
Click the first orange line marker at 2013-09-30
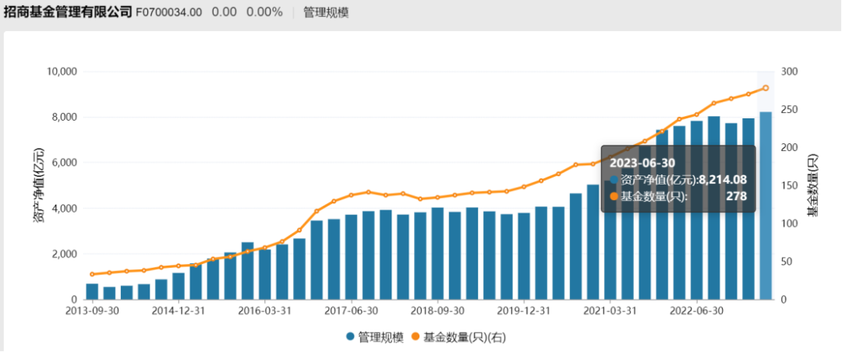point(92,274)
